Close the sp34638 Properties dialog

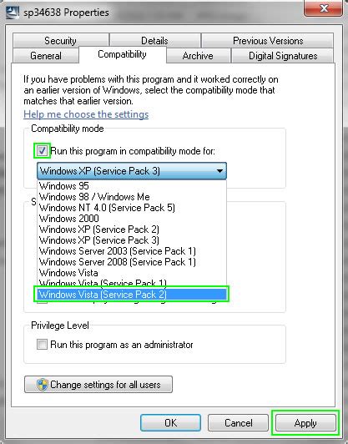coord(323,8)
